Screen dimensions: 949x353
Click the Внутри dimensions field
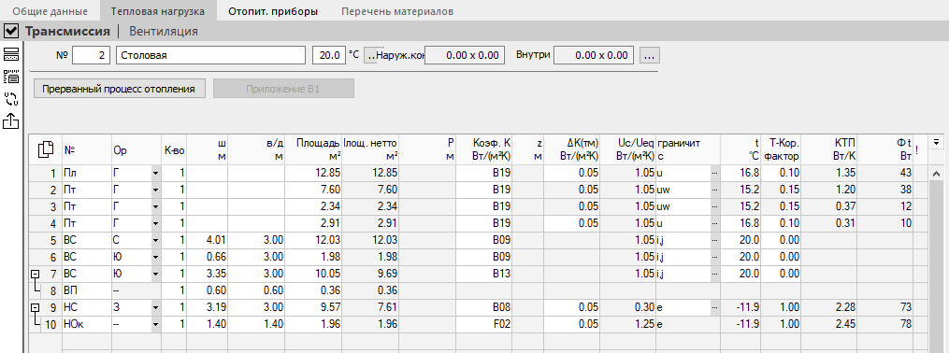(594, 55)
